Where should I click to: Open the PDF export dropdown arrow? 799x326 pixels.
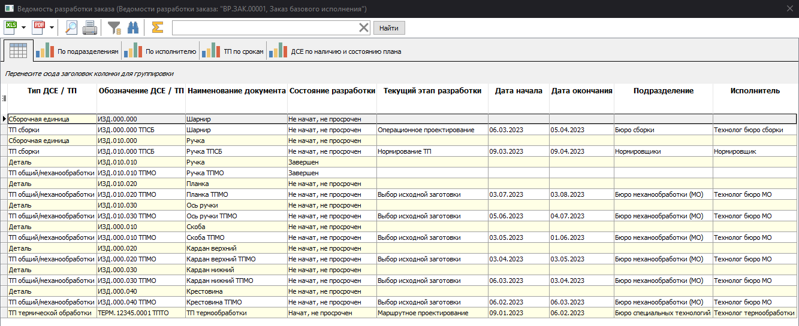52,28
